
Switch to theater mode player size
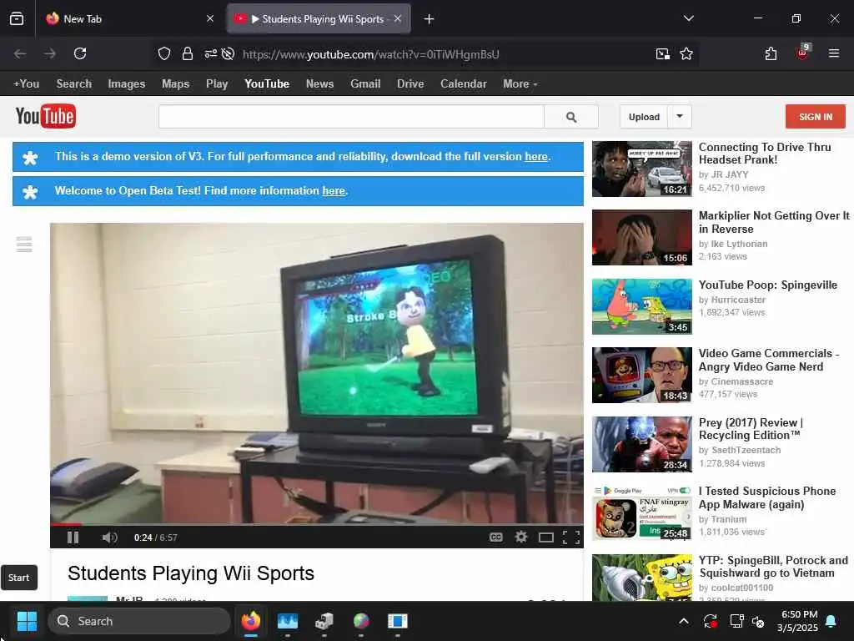546,538
